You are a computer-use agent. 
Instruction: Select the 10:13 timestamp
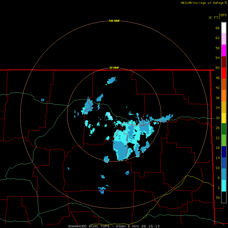coord(154,226)
